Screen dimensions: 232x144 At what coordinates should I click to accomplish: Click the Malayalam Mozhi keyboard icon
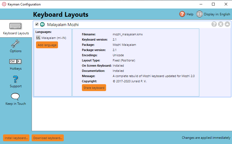coord(42,24)
